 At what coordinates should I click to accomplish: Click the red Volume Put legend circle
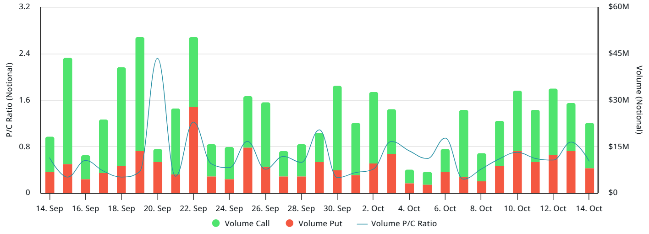[x=289, y=223]
